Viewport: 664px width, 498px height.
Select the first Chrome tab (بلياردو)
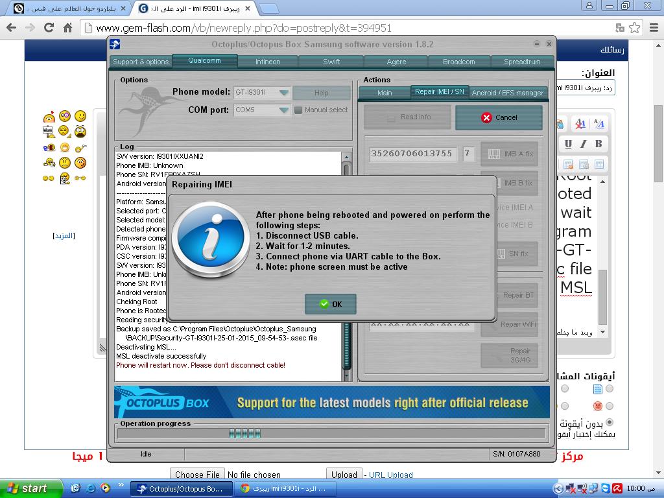[x=70, y=8]
